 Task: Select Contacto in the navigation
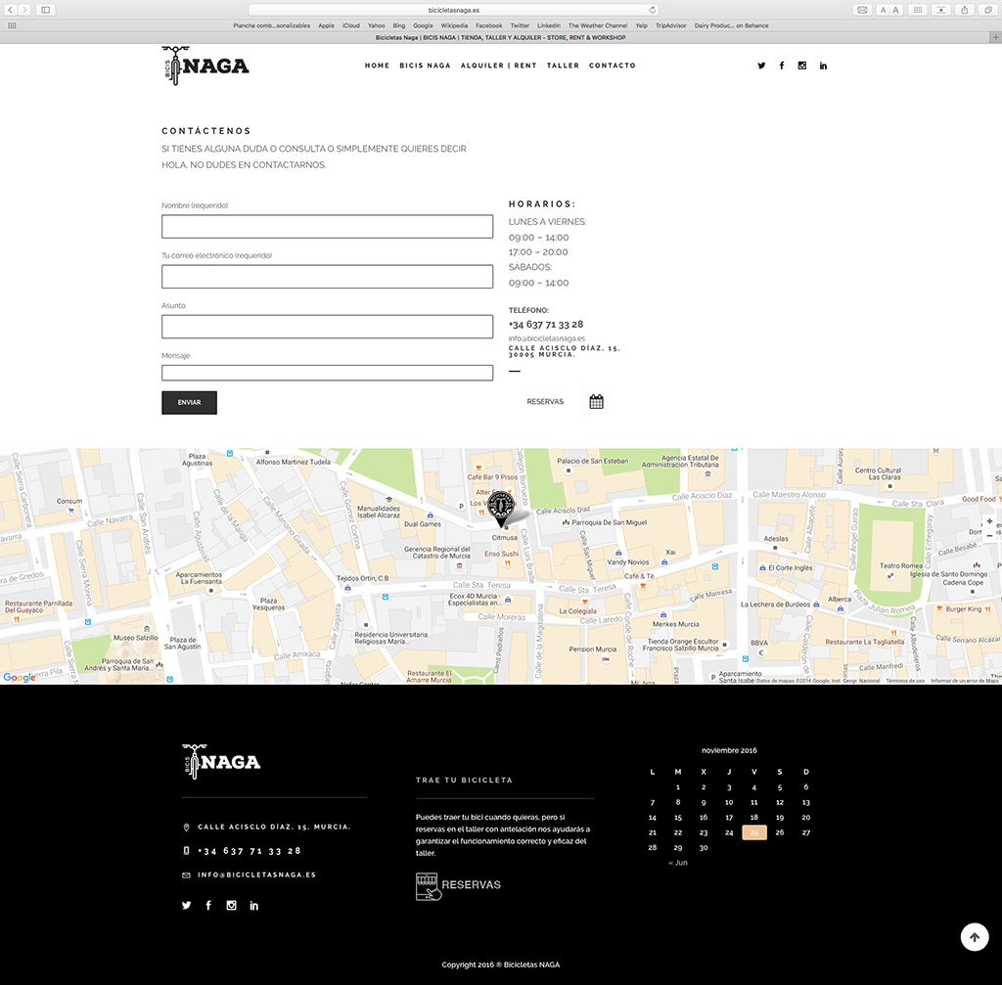pos(613,66)
